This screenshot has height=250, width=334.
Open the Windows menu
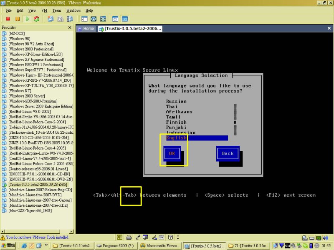[73, 10]
